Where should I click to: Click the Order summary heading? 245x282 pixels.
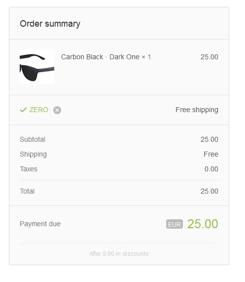coord(50,24)
